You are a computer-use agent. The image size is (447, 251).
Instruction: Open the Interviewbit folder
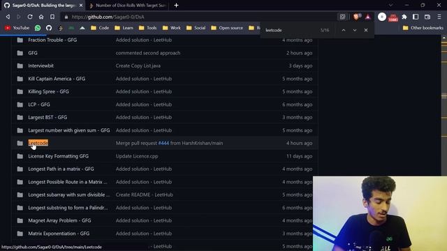pos(41,66)
